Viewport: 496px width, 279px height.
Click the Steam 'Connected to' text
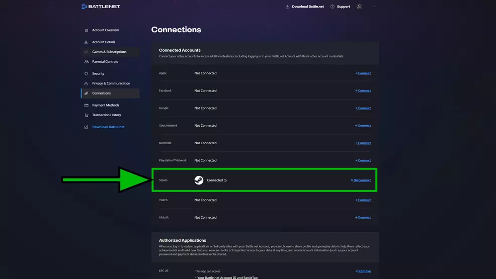click(217, 180)
